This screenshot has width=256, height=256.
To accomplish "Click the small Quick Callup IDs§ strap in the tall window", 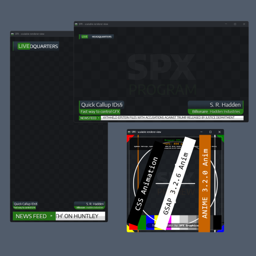I will click(26, 204).
